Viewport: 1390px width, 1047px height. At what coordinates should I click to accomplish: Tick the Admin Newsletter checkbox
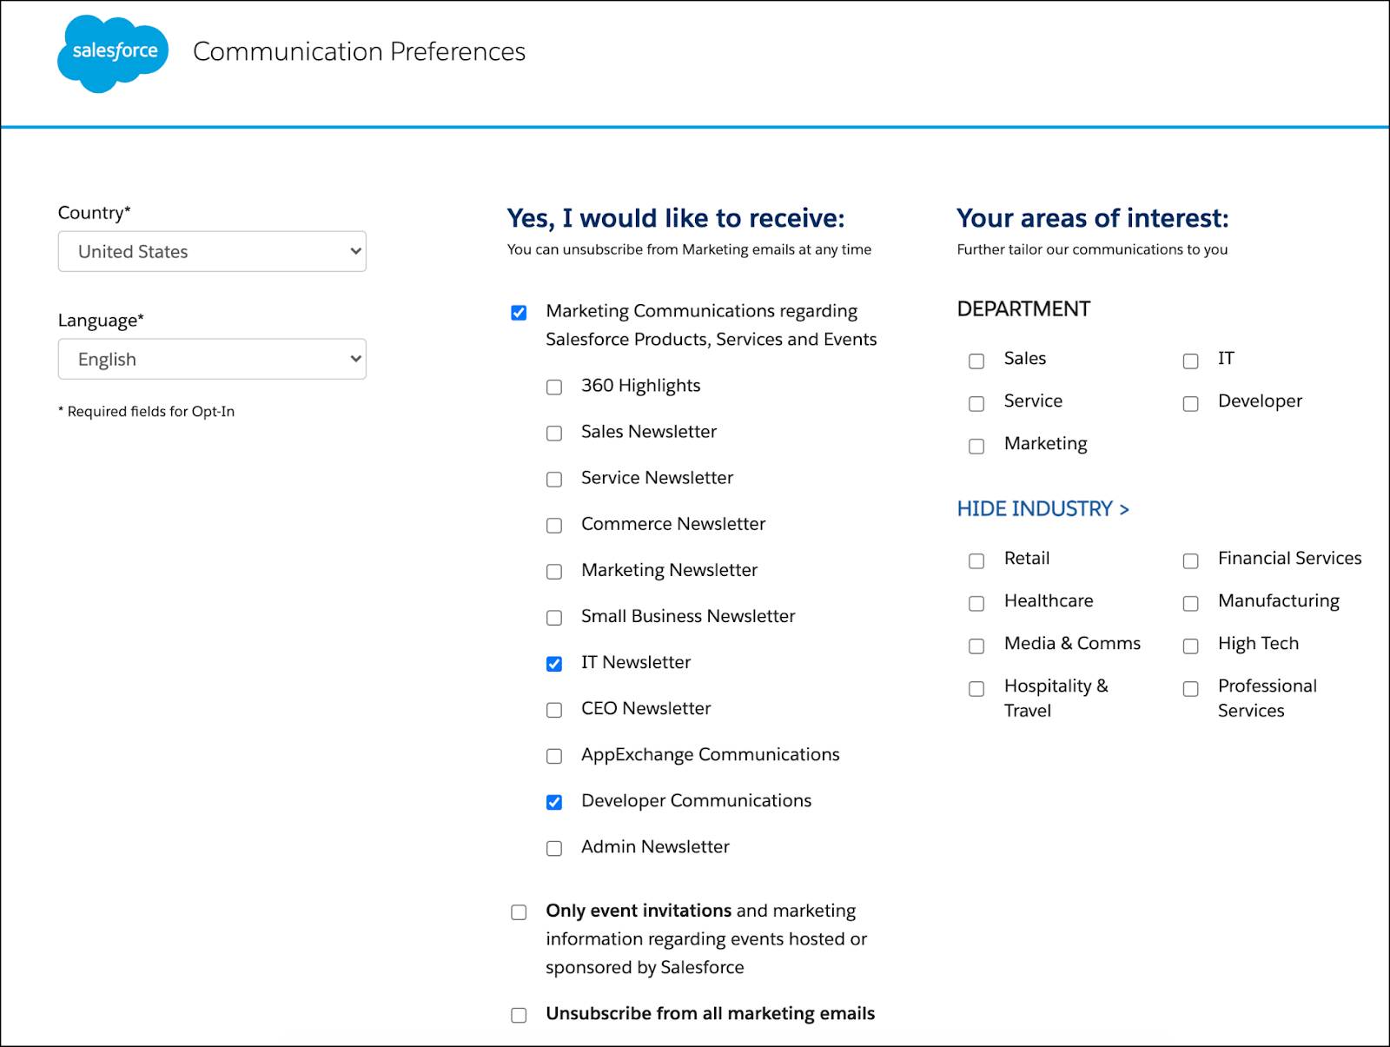click(554, 849)
